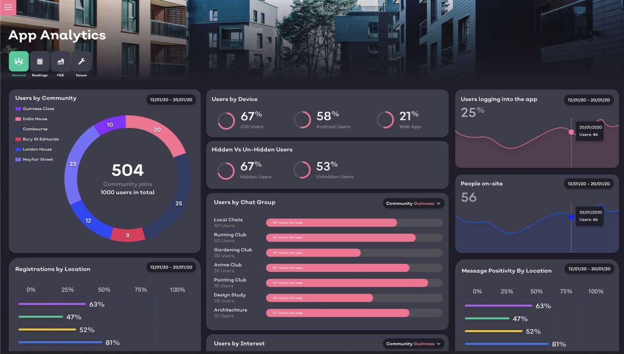
Task: Select the General analytics icon
Action: (x=19, y=61)
